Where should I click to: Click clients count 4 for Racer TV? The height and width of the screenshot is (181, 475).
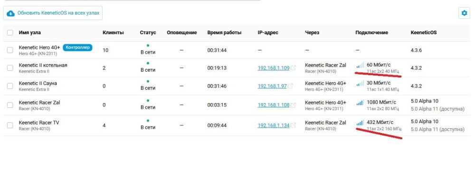click(x=104, y=125)
